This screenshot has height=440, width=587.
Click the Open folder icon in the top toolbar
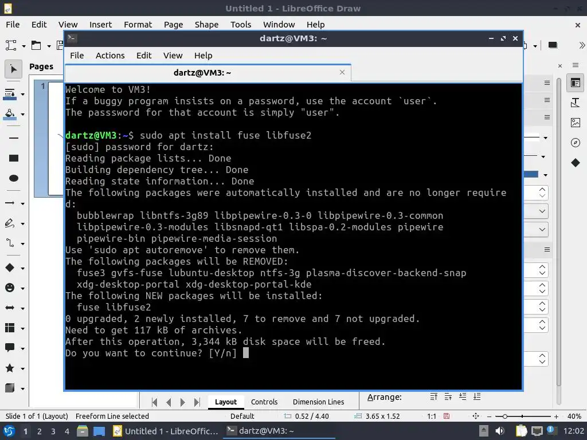(36, 45)
